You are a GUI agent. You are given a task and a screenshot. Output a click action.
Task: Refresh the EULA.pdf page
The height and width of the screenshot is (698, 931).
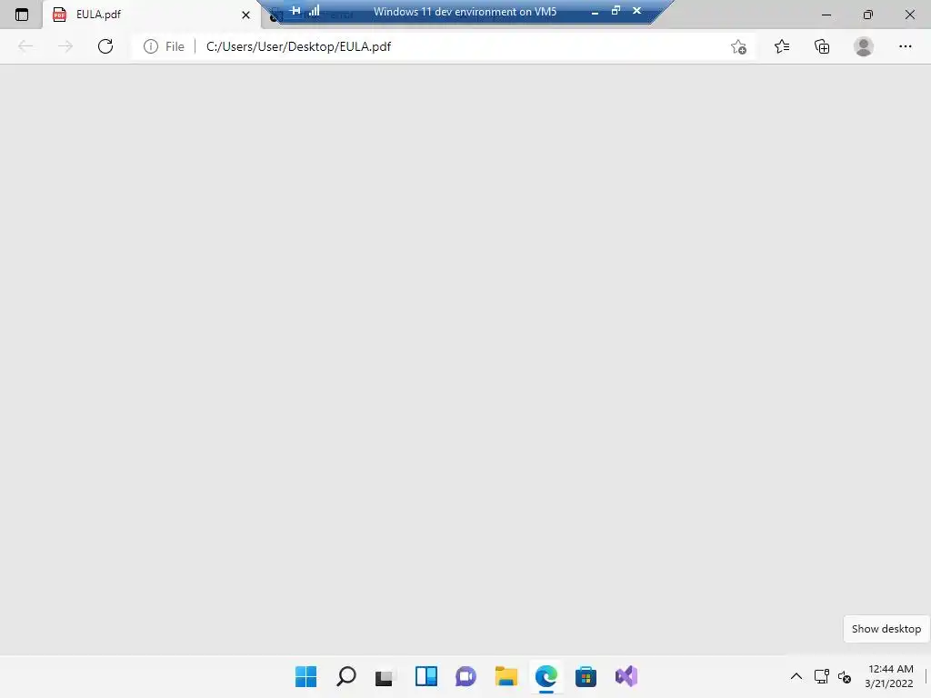105,46
